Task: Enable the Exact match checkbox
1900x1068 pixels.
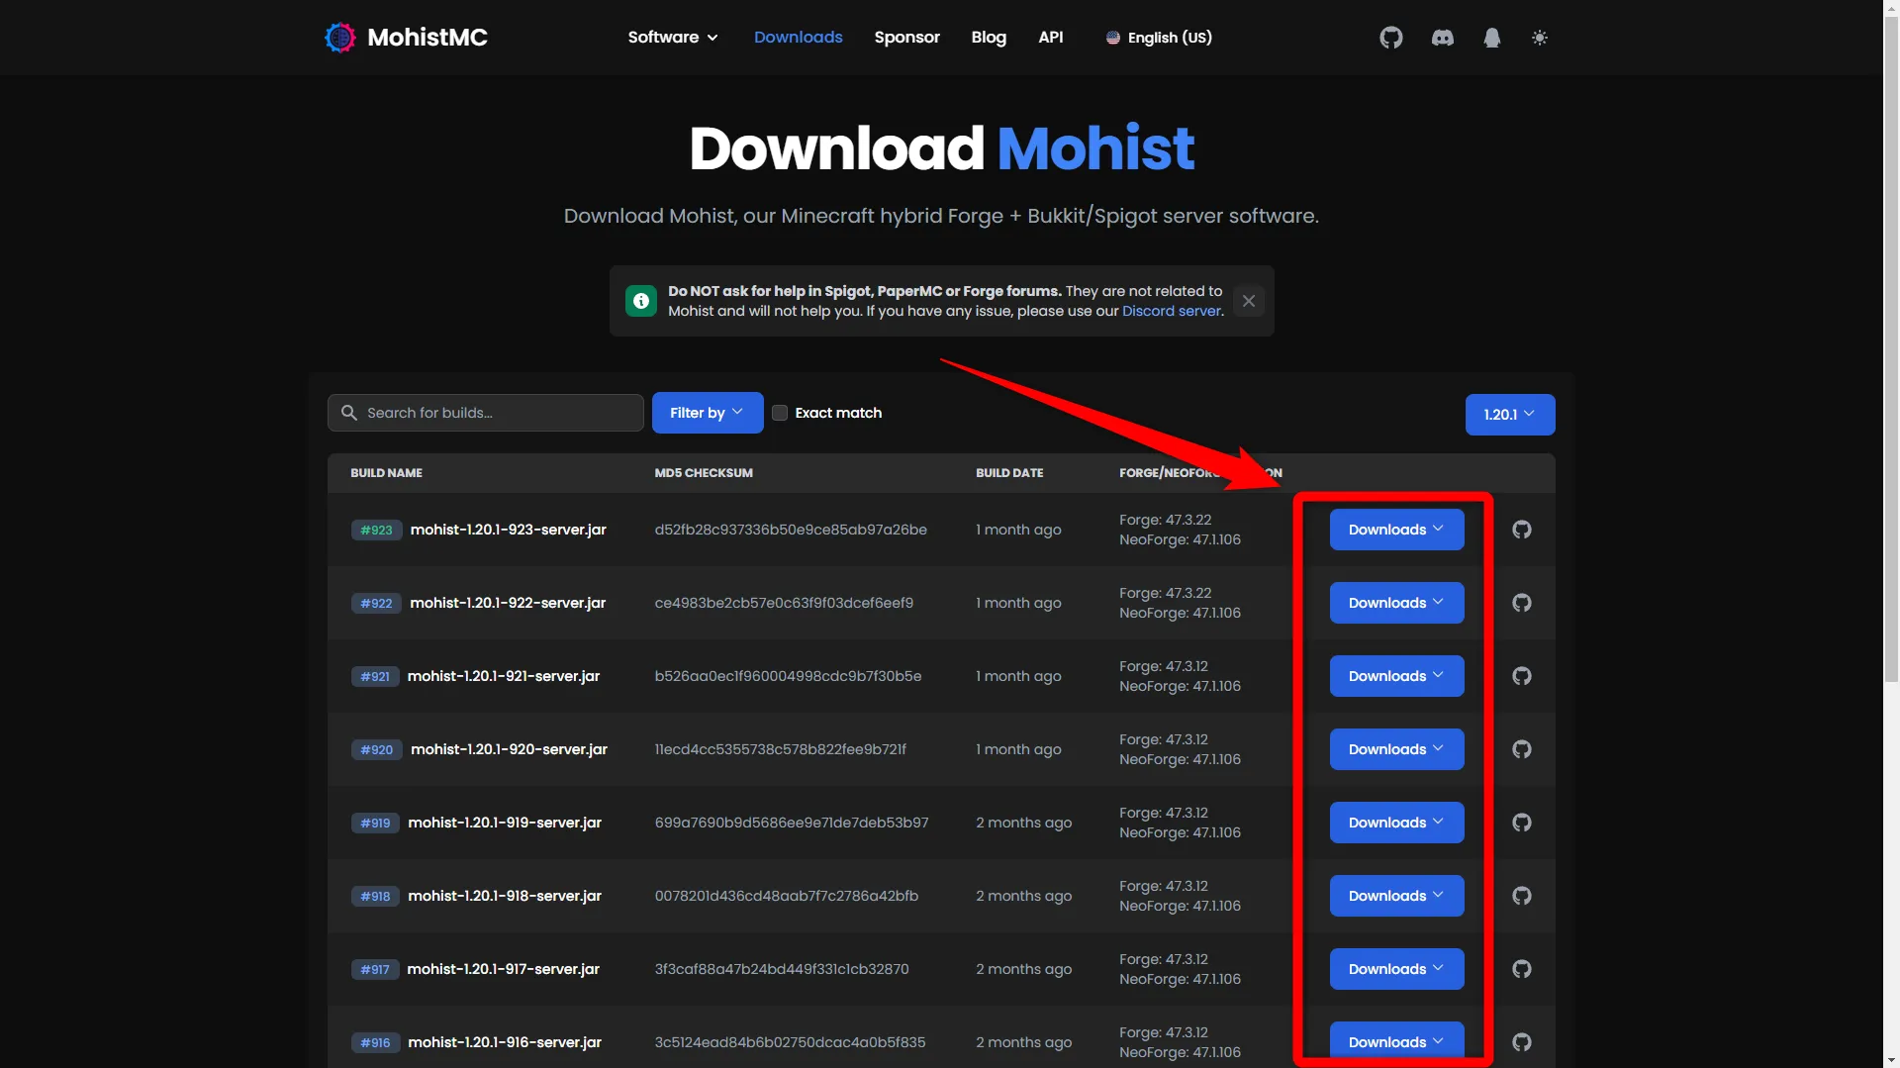Action: (x=780, y=413)
